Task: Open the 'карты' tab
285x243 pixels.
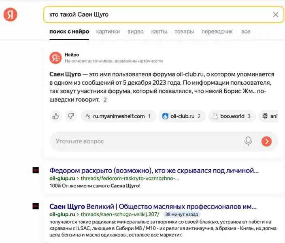Action: [x=159, y=32]
